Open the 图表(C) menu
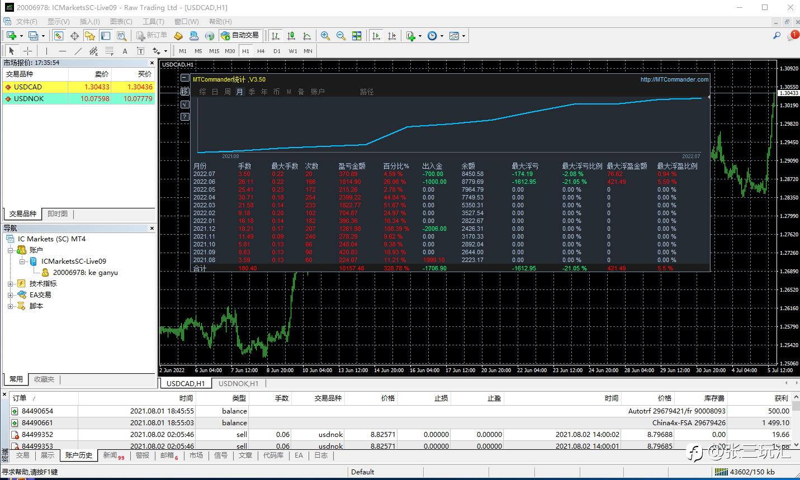 121,21
